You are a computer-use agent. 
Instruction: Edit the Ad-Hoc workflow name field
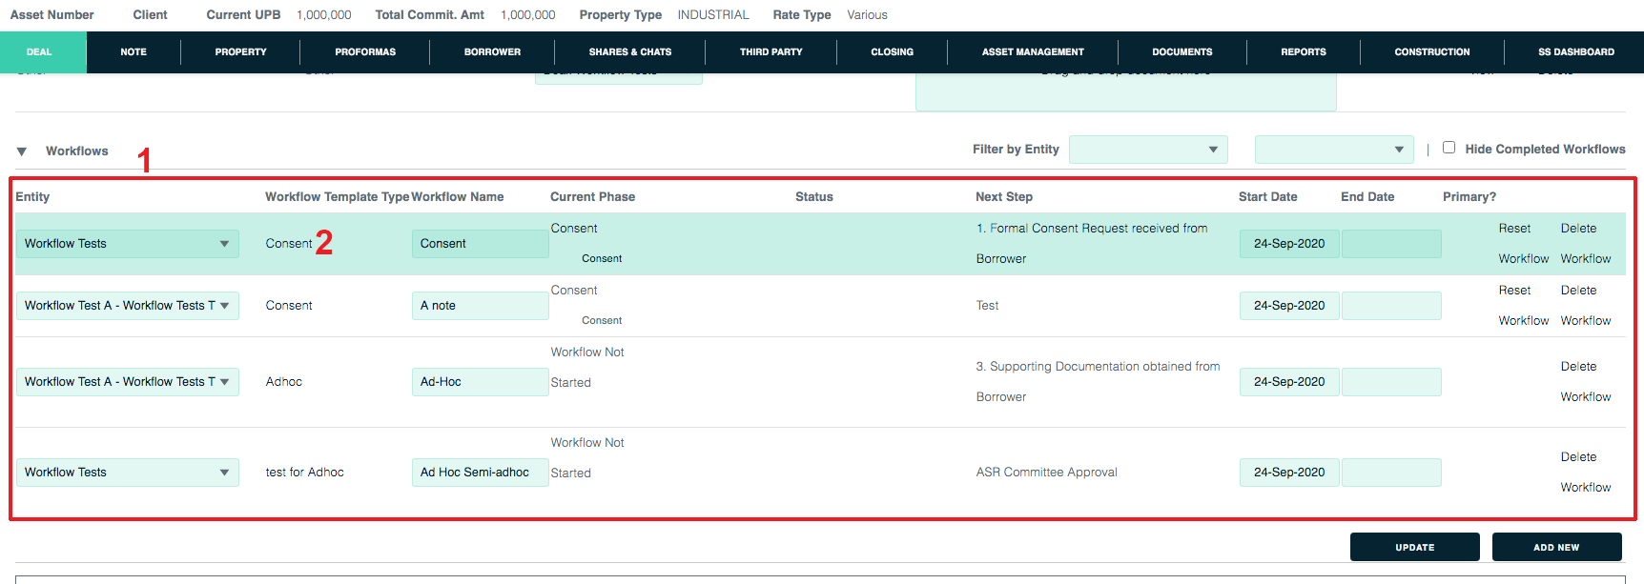(480, 382)
